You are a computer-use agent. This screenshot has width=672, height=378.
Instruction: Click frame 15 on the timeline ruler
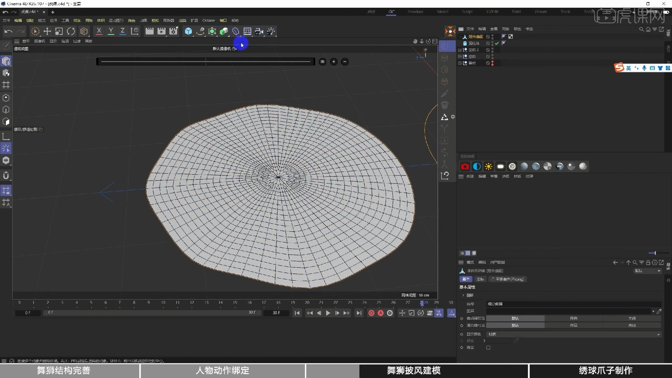(x=235, y=303)
